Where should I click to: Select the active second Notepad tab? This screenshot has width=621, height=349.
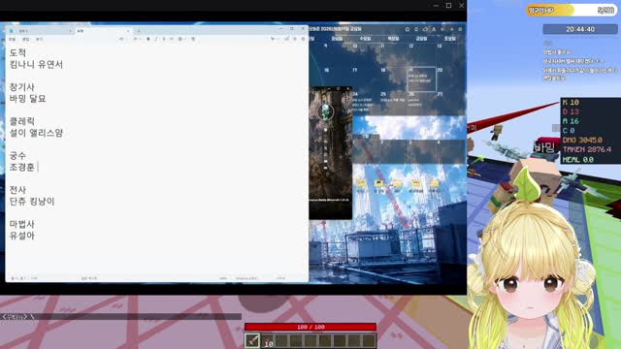point(103,30)
